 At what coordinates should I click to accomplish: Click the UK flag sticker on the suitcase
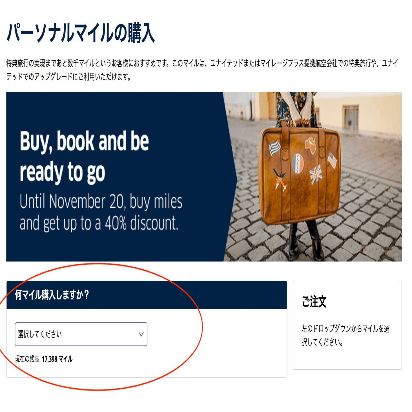pos(316,174)
